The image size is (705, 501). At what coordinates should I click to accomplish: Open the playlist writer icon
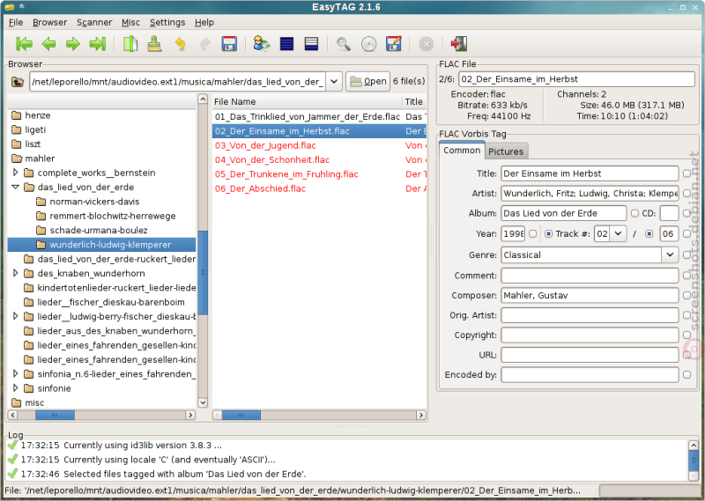click(393, 44)
